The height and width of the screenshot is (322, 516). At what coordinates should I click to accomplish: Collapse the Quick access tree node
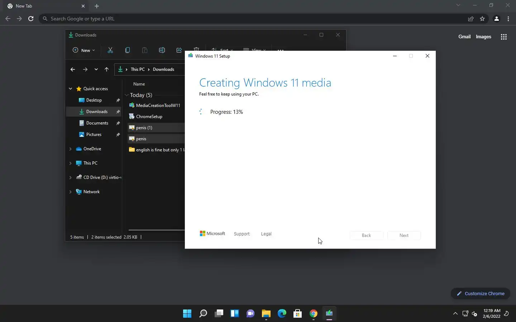71,89
